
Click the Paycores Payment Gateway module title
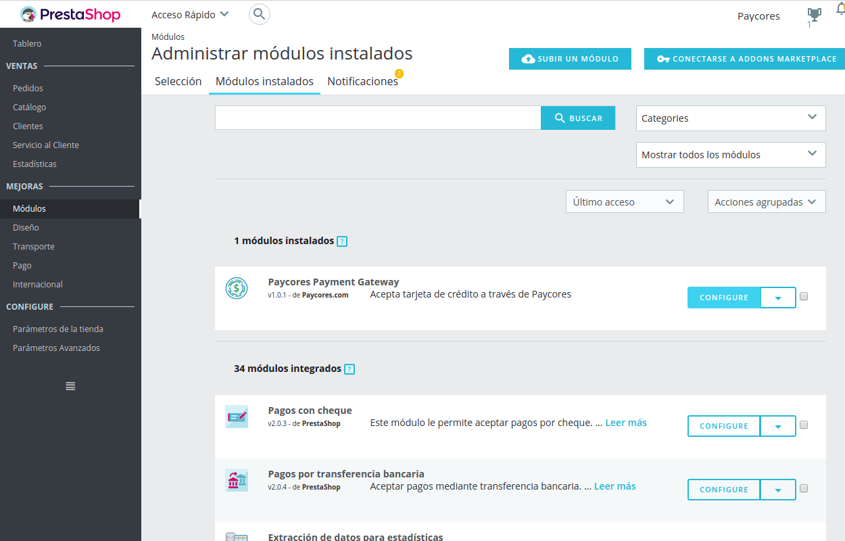coord(333,282)
